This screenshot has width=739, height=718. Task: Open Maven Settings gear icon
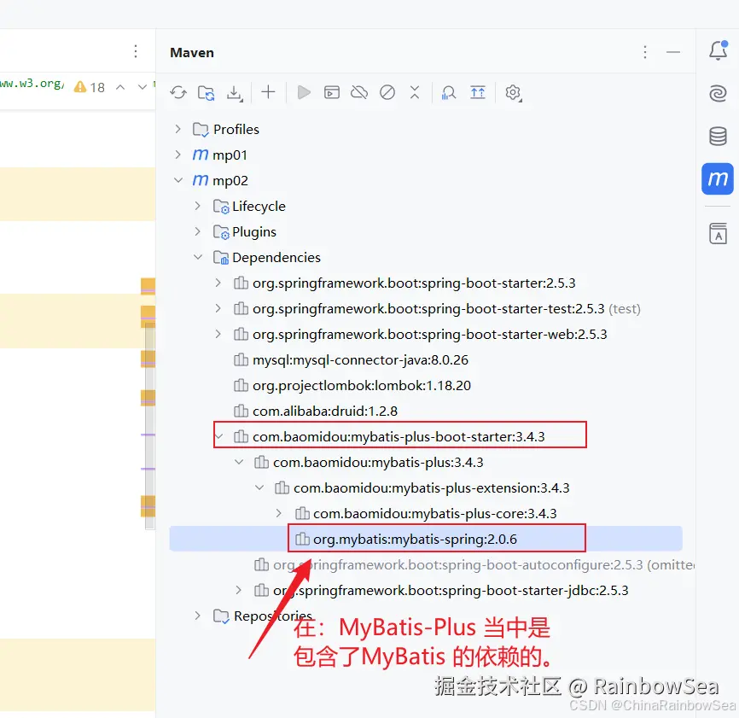click(513, 92)
